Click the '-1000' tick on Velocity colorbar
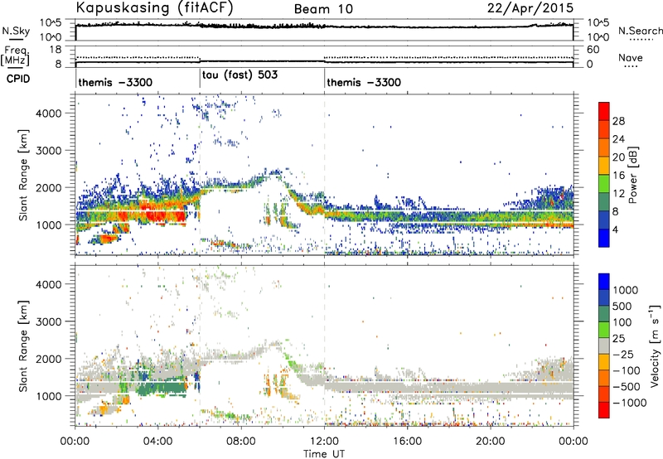The width and height of the screenshot is (663, 459). 630,403
